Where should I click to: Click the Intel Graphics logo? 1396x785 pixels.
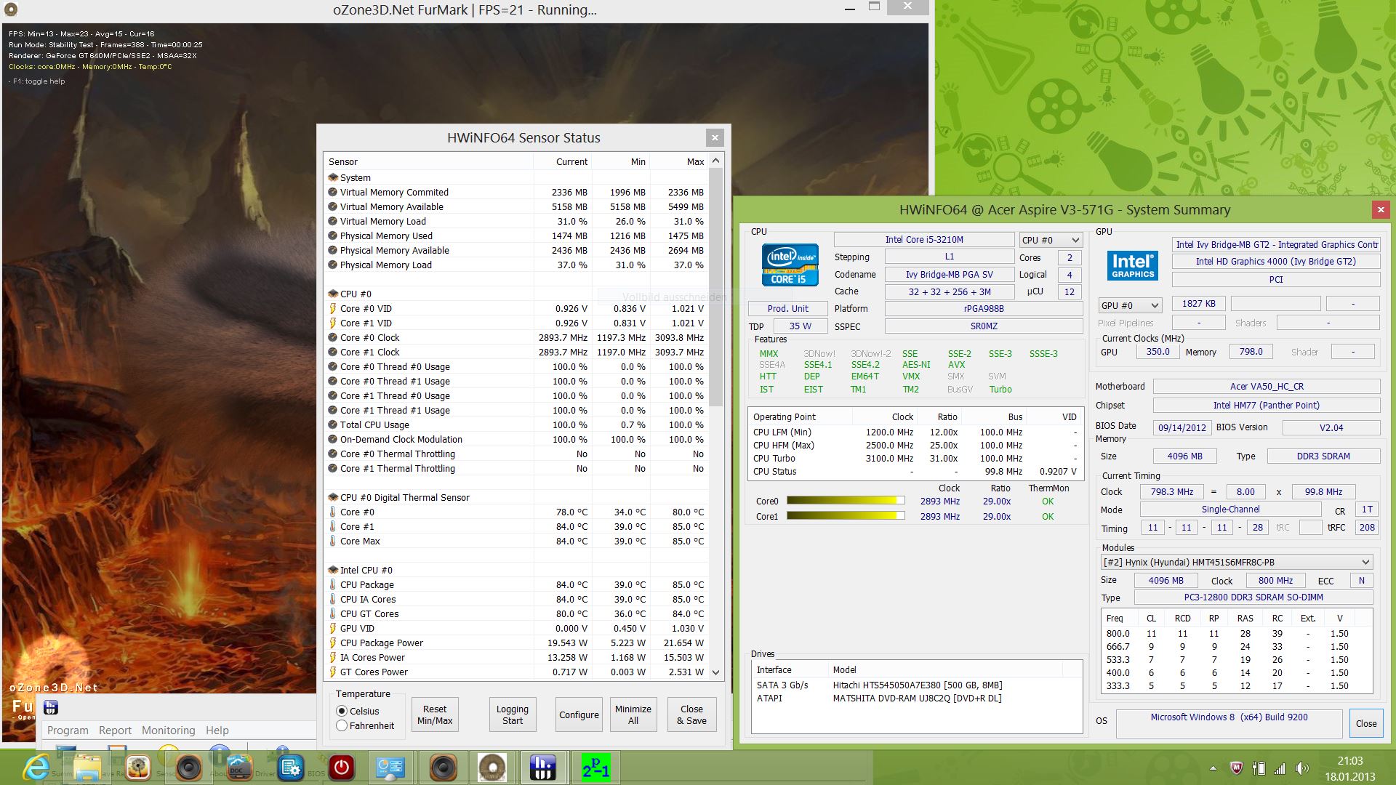click(x=1133, y=265)
